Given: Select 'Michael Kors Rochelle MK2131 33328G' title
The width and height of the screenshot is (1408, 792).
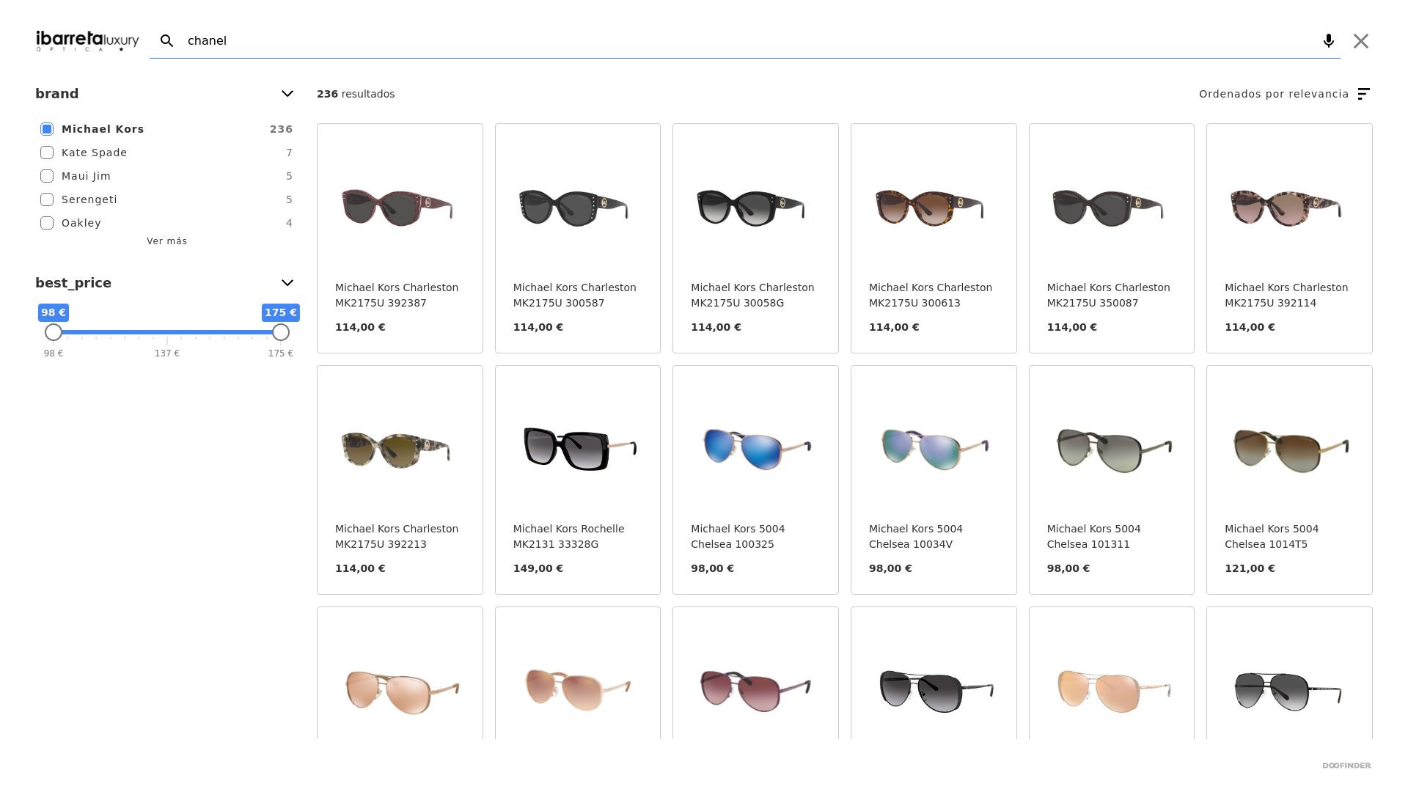Looking at the screenshot, I should [x=569, y=537].
